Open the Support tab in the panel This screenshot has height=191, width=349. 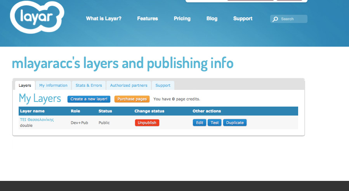point(163,86)
